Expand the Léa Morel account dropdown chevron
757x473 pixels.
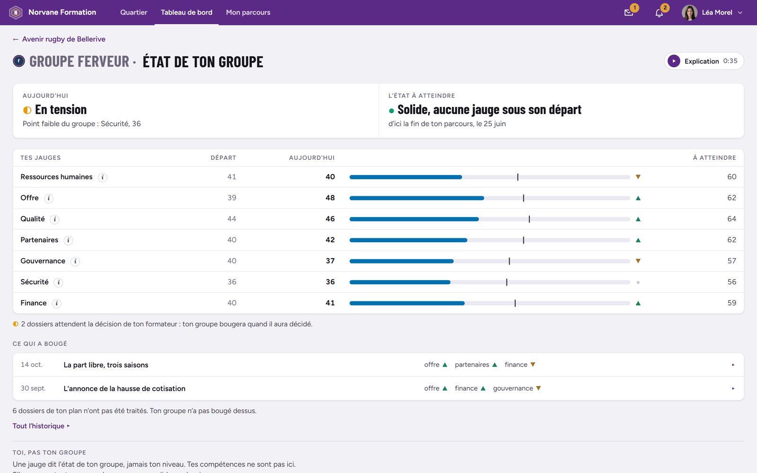[740, 13]
